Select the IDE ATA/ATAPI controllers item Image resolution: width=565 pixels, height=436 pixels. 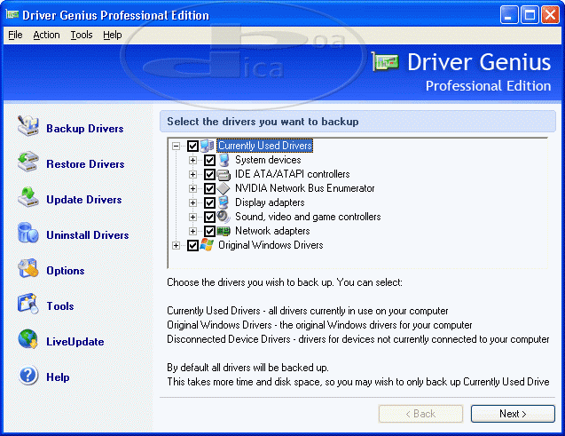coord(292,174)
